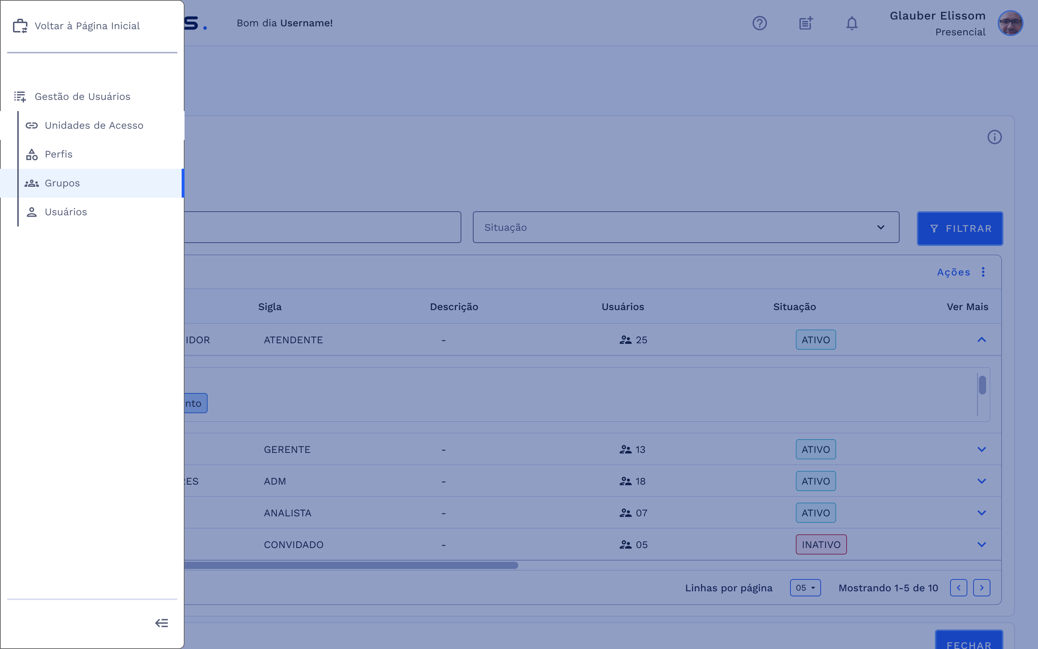Go to next page of results

pos(981,588)
